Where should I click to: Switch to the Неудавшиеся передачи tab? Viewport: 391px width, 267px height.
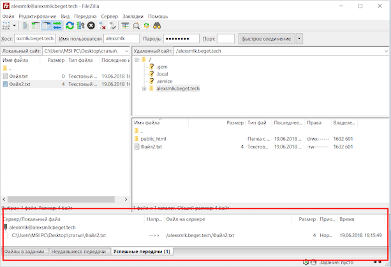pyautogui.click(x=78, y=252)
